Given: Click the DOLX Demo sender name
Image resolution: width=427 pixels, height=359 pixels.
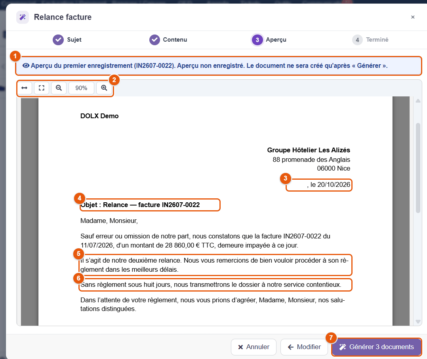Looking at the screenshot, I should (99, 116).
